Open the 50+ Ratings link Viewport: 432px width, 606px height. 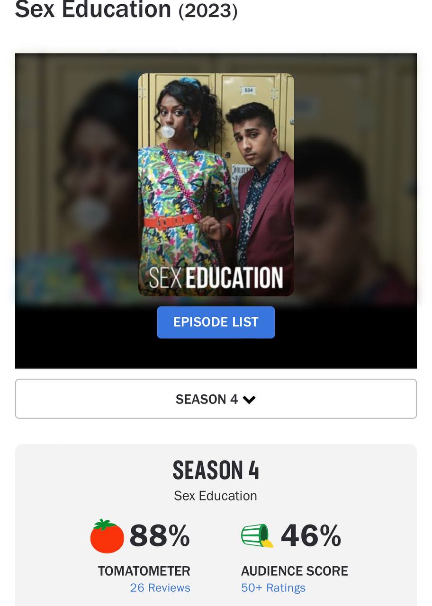click(273, 588)
